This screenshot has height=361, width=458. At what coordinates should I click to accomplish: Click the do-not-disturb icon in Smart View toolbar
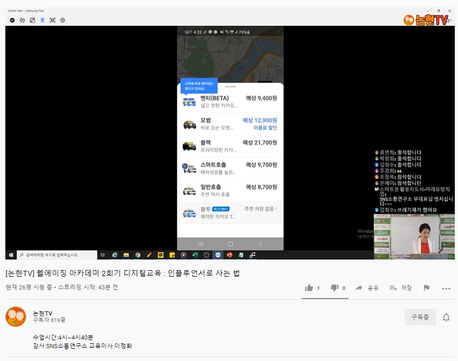point(12,20)
